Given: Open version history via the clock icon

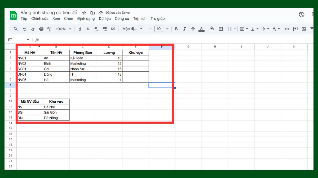Looking at the screenshot, I should pos(301,15).
